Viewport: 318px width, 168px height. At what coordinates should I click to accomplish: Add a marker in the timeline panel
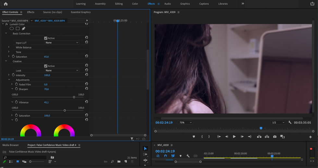pyautogui.click(x=180, y=156)
